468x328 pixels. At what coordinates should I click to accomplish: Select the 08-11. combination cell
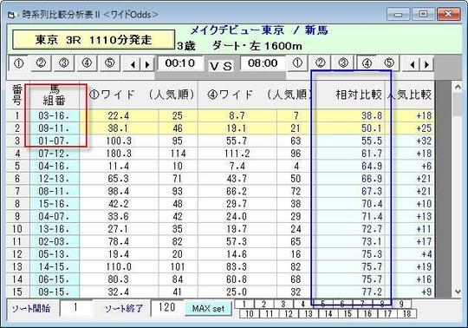[x=55, y=191]
